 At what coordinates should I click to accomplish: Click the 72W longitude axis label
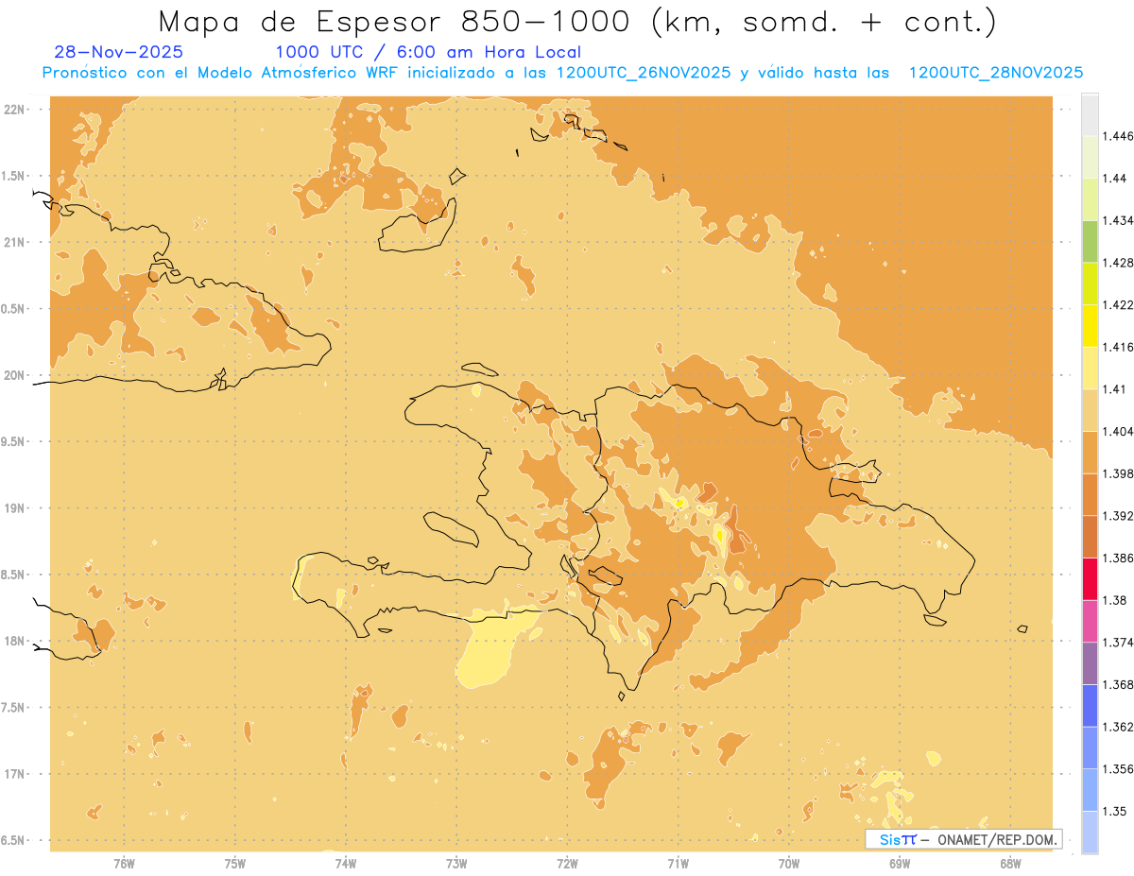(x=567, y=863)
